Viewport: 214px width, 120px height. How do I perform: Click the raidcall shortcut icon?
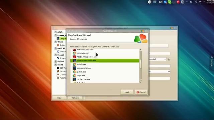(x=58, y=52)
